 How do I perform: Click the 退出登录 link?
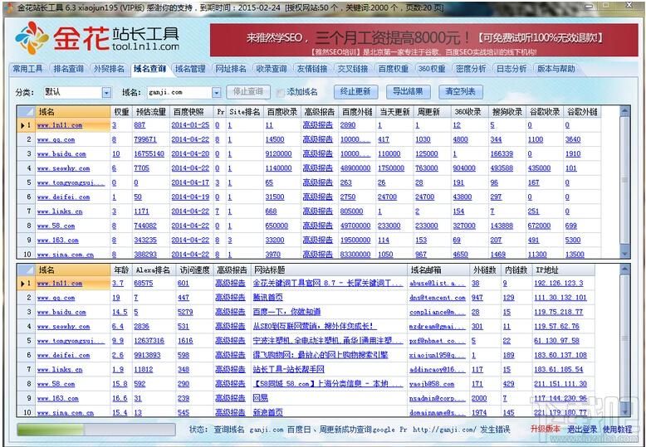[582, 430]
